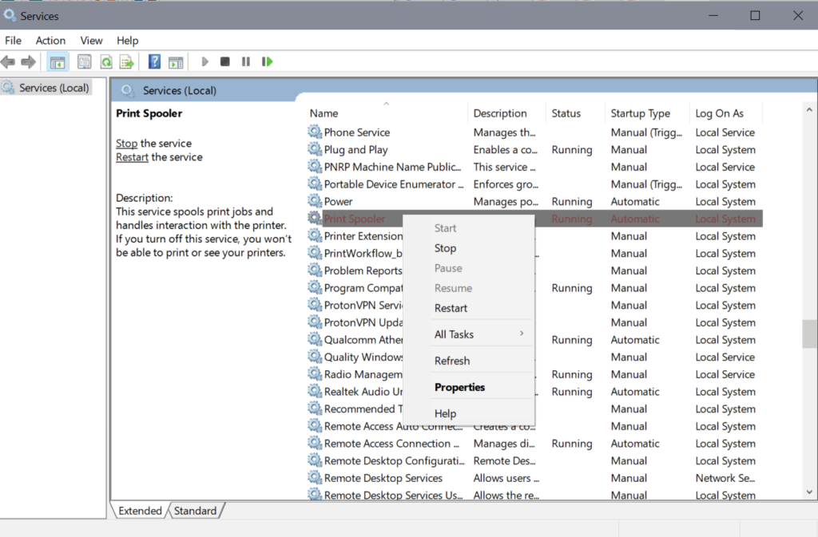Image resolution: width=818 pixels, height=537 pixels.
Task: Click the Restart the service link
Action: 132,157
